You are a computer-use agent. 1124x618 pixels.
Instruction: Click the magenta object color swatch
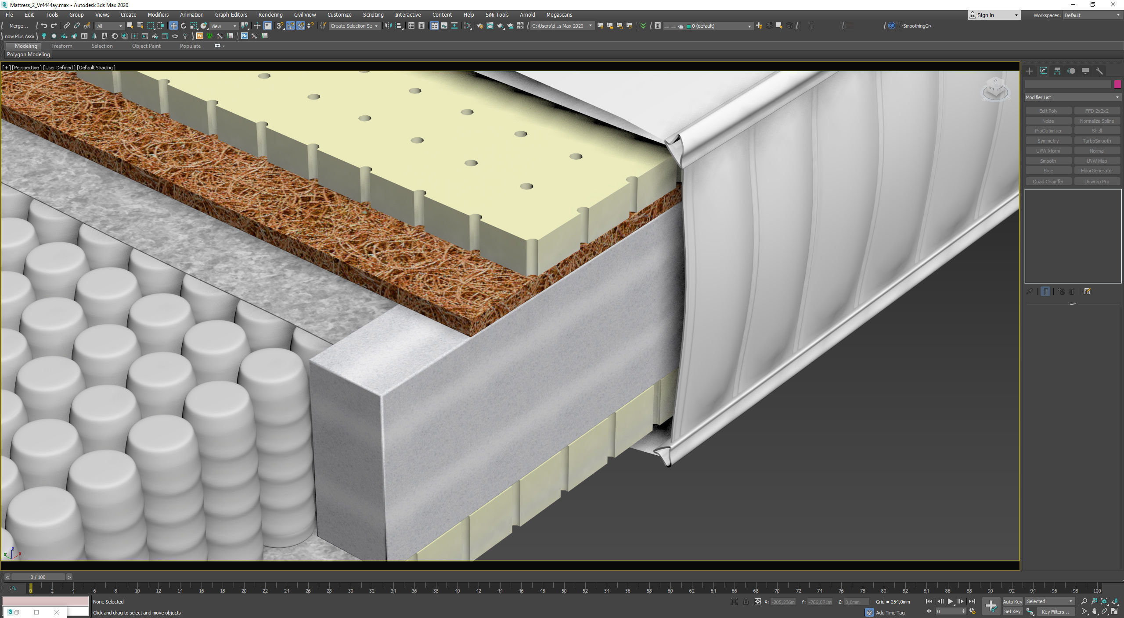(1117, 84)
